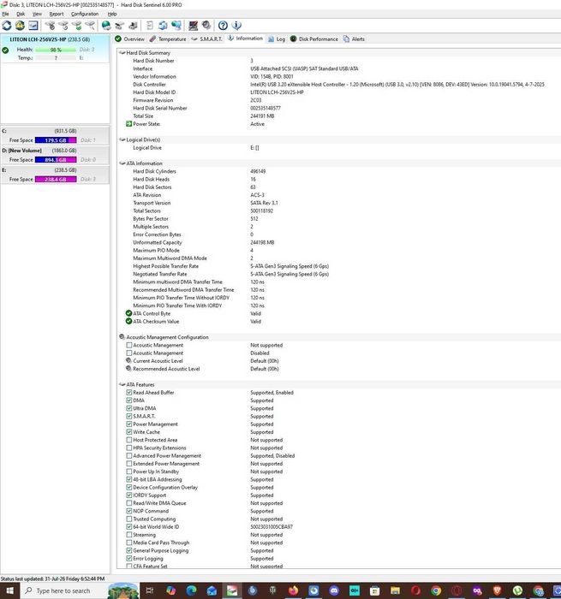Switch to the Disk Performance tab
The width and height of the screenshot is (561, 599).
pos(314,39)
